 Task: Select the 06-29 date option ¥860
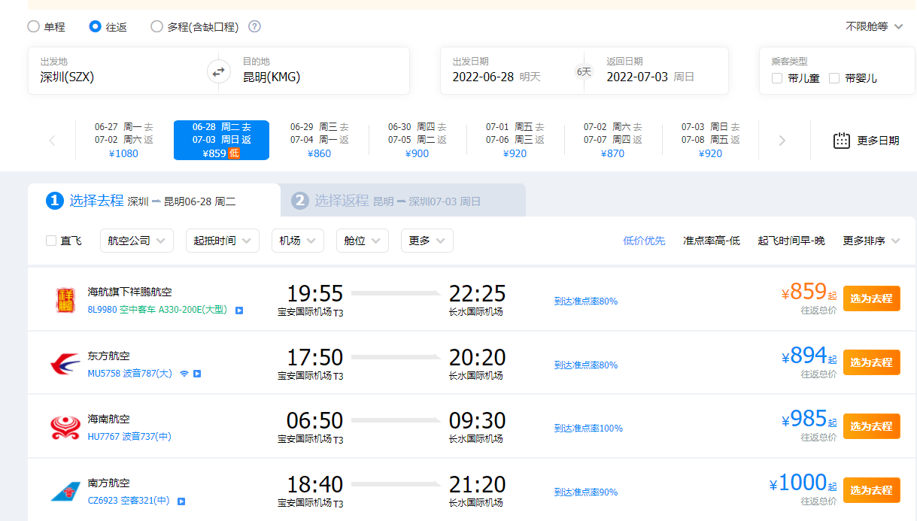click(319, 141)
